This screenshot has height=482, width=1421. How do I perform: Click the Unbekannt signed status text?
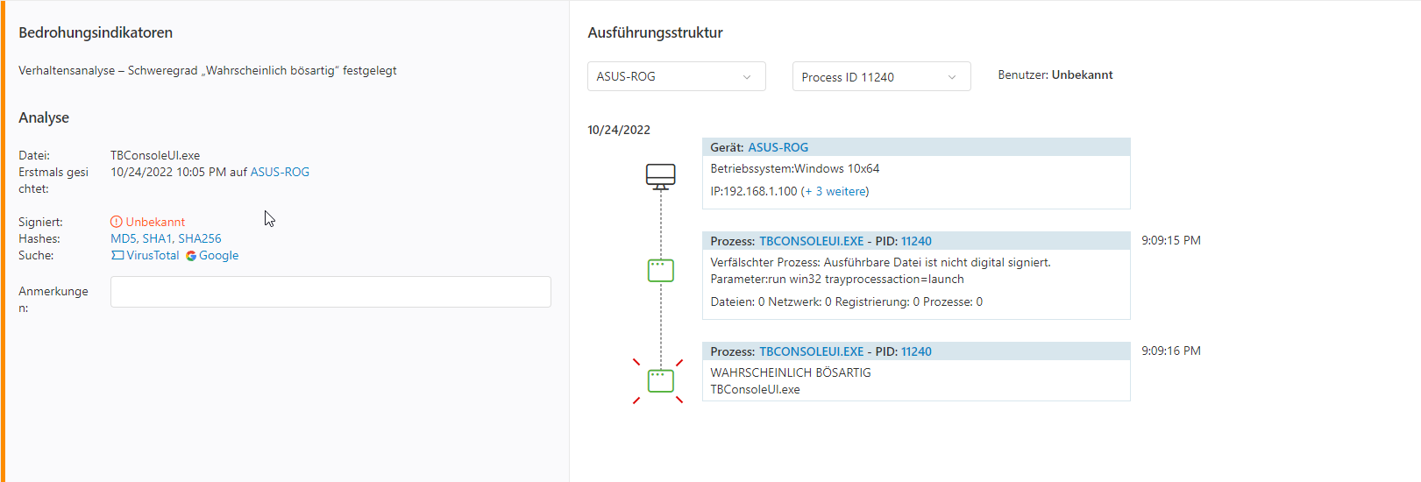[155, 222]
